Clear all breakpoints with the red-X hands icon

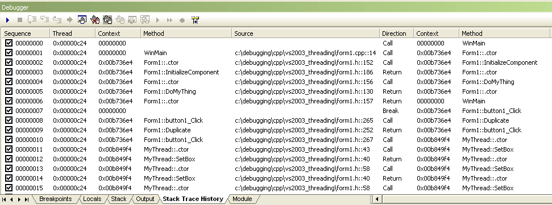95,20
